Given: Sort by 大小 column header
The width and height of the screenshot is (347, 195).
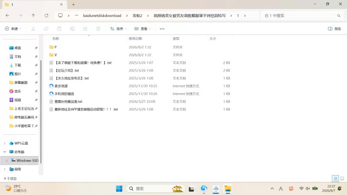Looking at the screenshot, I should click(213, 39).
